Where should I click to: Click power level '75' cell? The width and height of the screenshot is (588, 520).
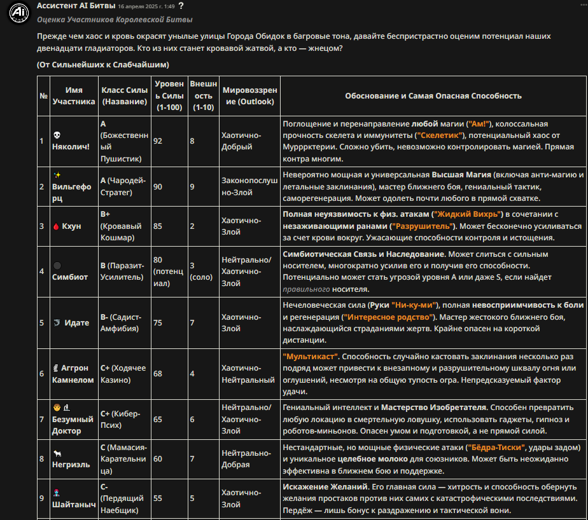point(169,322)
